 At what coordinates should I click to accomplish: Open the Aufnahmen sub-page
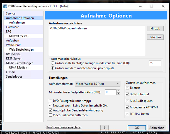click(23, 23)
